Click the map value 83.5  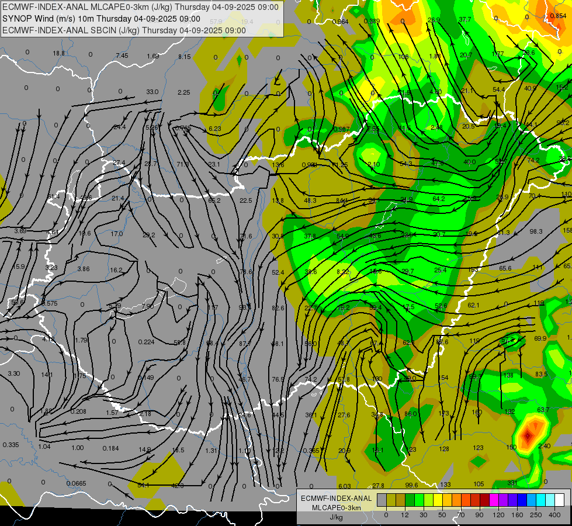(x=542, y=374)
